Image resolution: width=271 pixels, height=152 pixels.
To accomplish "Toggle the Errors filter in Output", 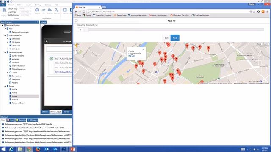I will [11, 120].
